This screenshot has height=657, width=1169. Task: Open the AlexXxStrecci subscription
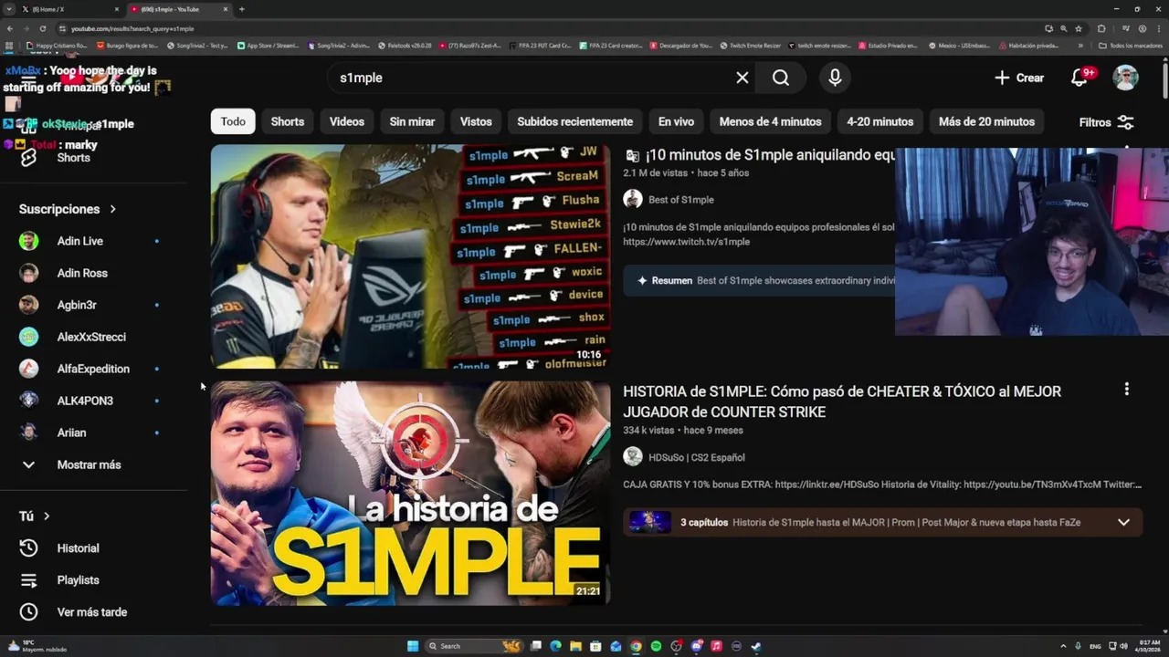pyautogui.click(x=90, y=337)
